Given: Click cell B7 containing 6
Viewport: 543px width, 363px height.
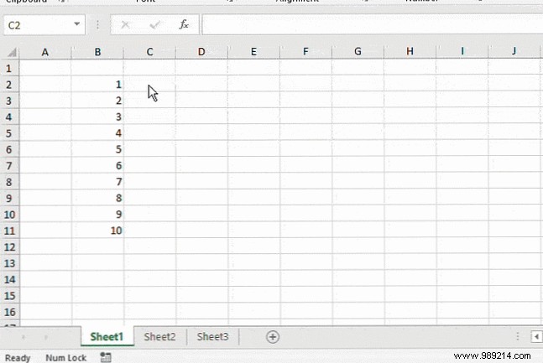Looking at the screenshot, I should click(97, 166).
